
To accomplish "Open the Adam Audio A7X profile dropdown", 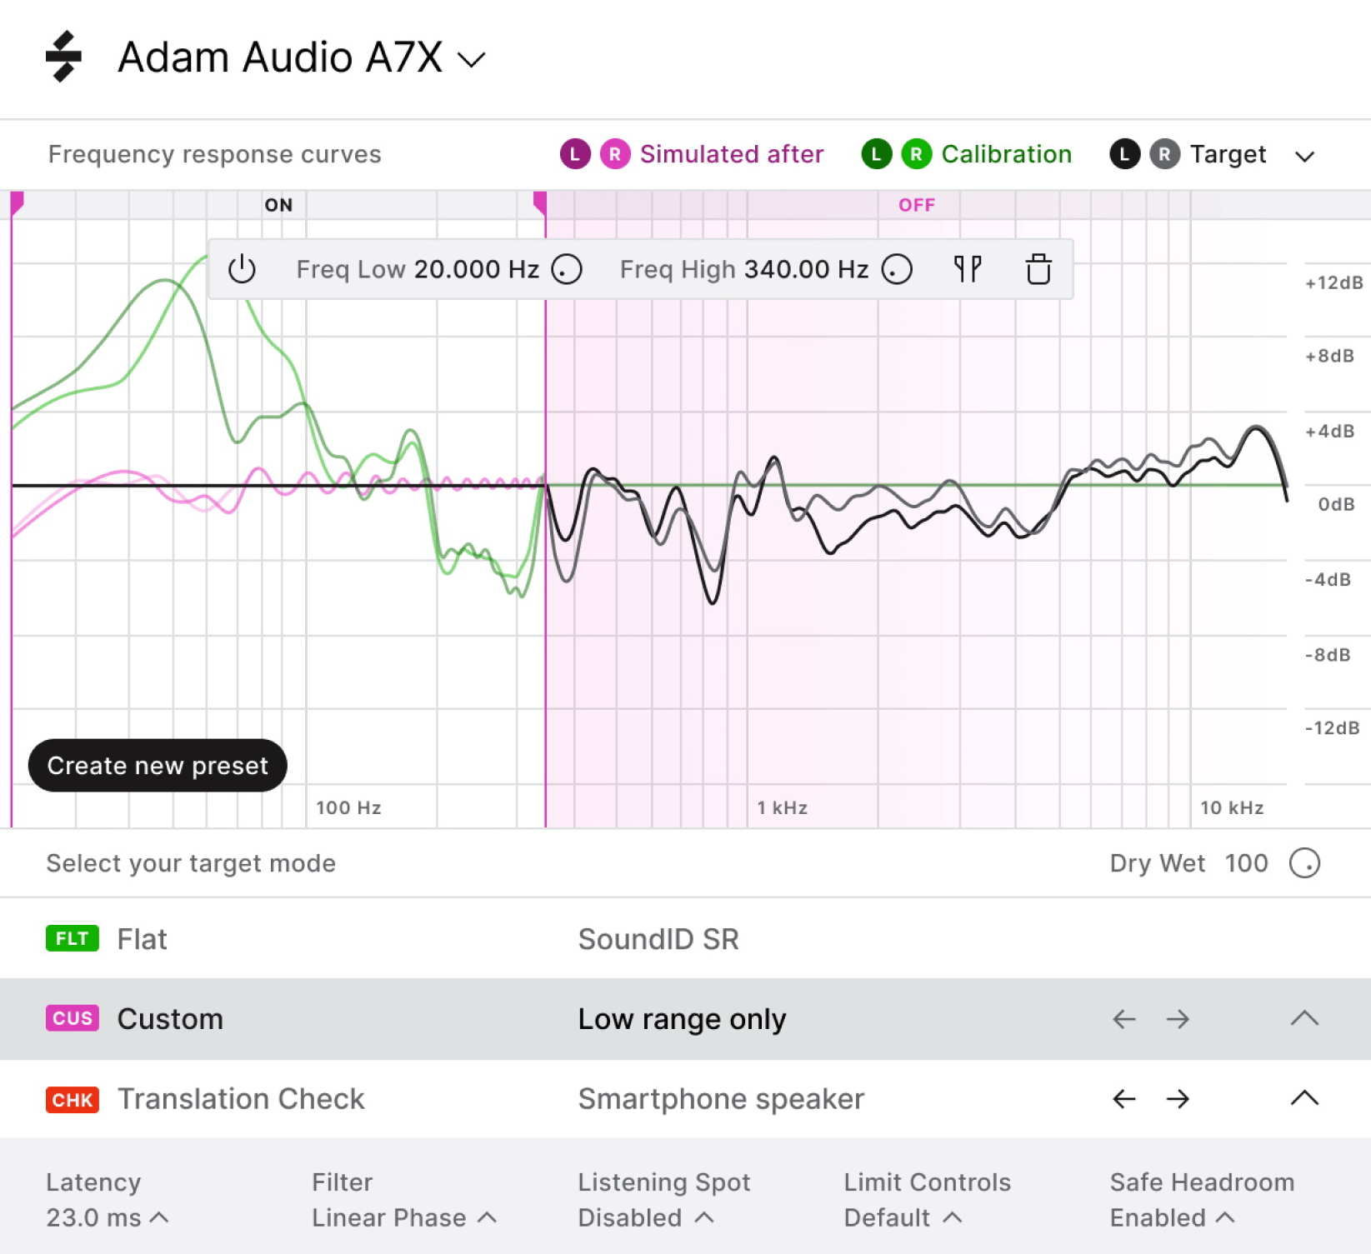I will tap(302, 58).
